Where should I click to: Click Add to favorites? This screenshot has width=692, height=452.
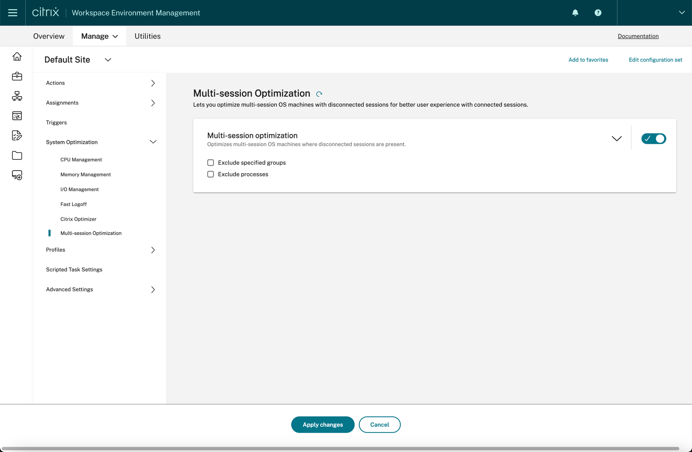588,60
